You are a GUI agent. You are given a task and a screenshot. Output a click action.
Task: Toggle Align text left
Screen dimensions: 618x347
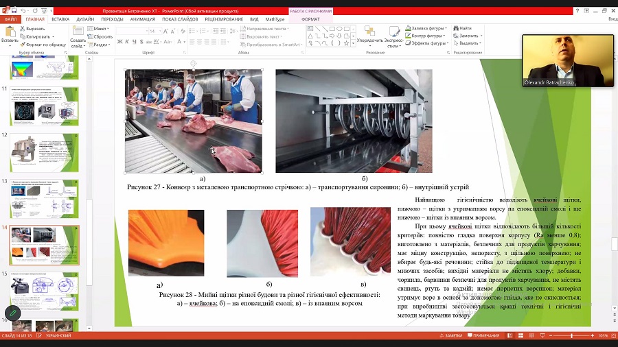[192, 42]
